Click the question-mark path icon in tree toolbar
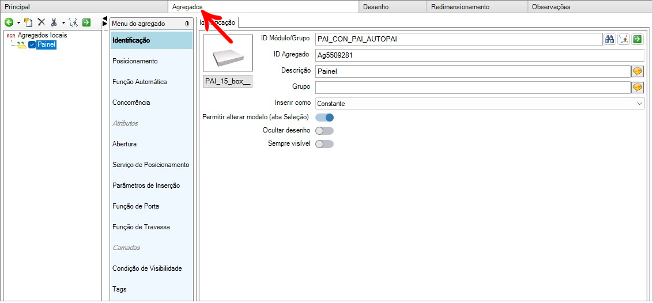 pyautogui.click(x=74, y=22)
